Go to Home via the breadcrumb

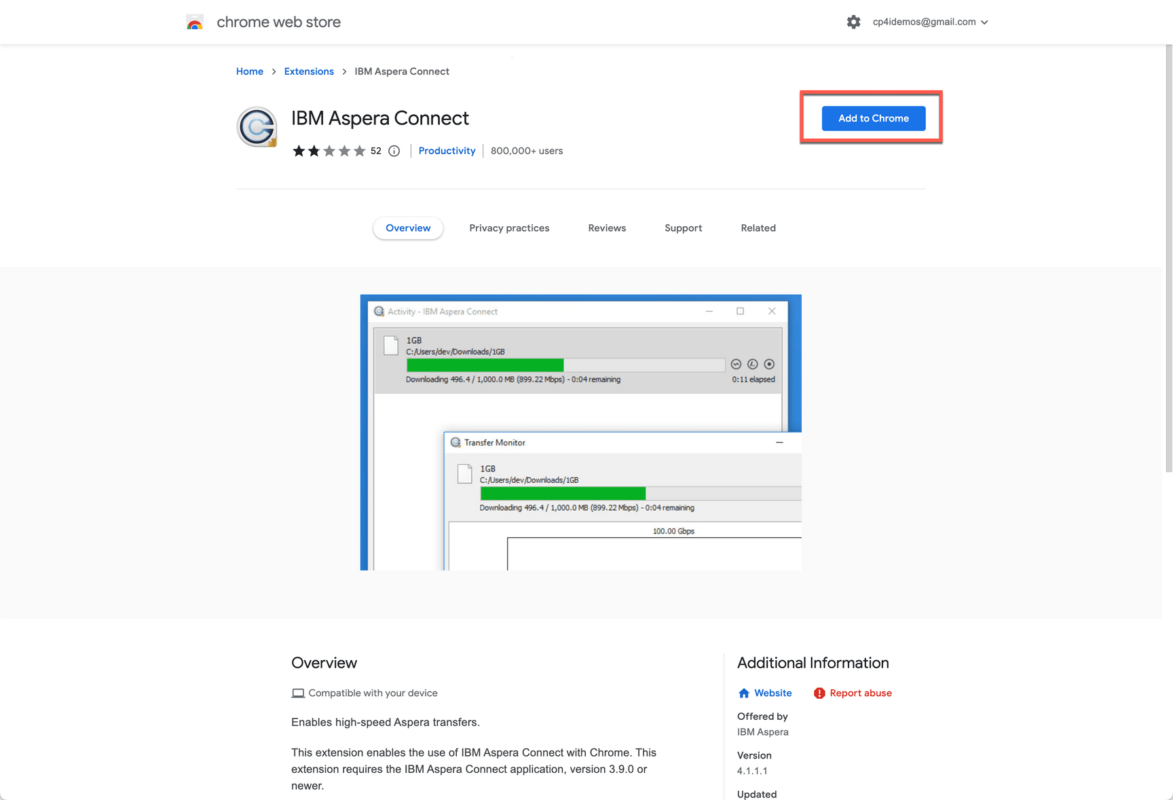(x=250, y=71)
